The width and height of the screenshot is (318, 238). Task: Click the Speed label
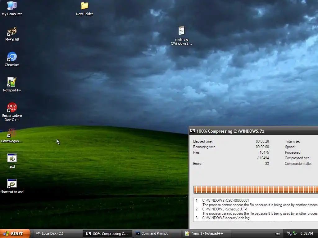tap(290, 147)
